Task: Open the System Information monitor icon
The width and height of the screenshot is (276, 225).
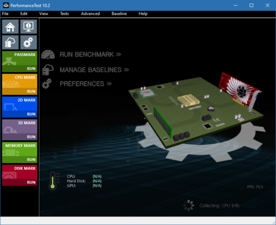Action: [x=28, y=26]
